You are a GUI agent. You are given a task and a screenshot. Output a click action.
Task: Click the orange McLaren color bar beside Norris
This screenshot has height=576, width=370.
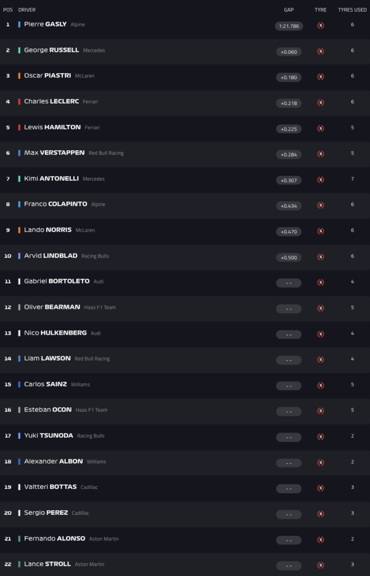tap(19, 230)
